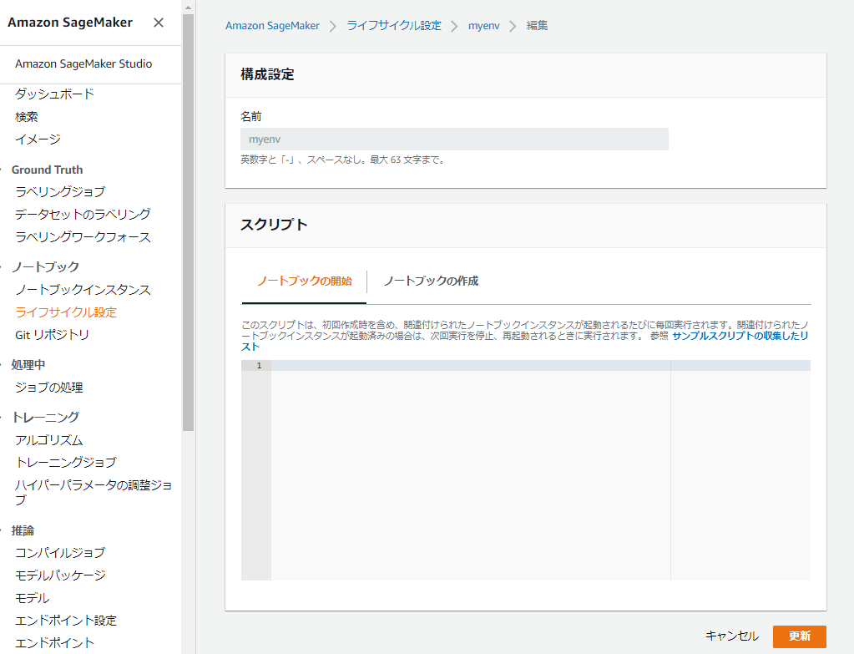Go to ライフサイクル設定 breadcrumb
This screenshot has width=854, height=654.
tap(394, 26)
